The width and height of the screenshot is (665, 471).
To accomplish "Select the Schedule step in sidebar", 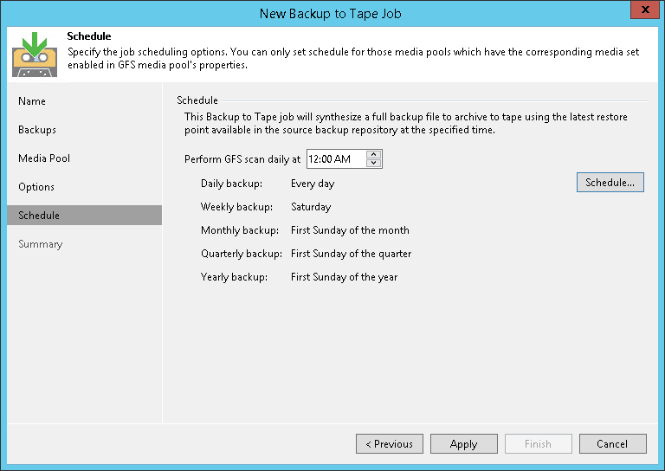I will click(x=39, y=216).
